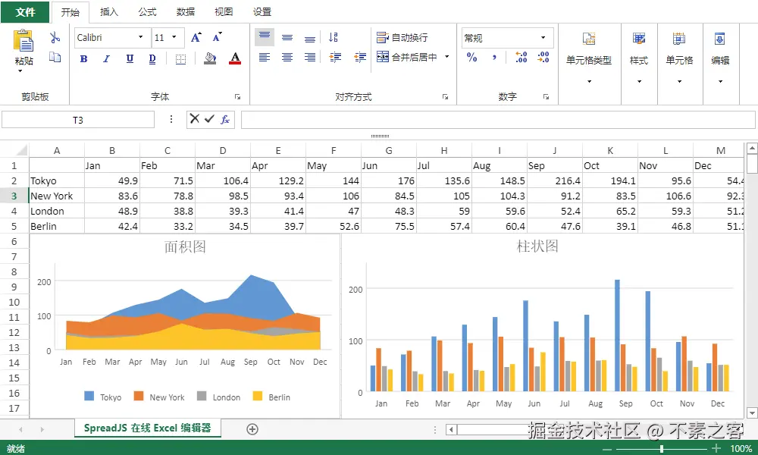Click the Cut scissors icon
Viewport: 758px width, 455px height.
tap(55, 37)
